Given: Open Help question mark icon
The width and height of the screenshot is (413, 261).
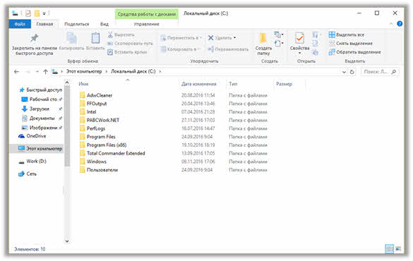Looking at the screenshot, I should [400, 24].
